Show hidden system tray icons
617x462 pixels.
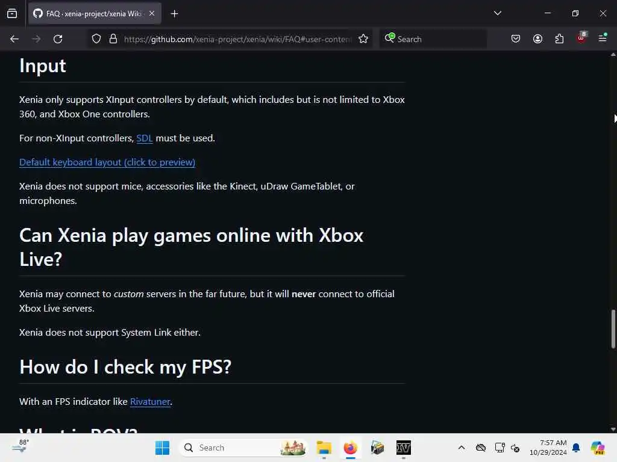coord(462,448)
